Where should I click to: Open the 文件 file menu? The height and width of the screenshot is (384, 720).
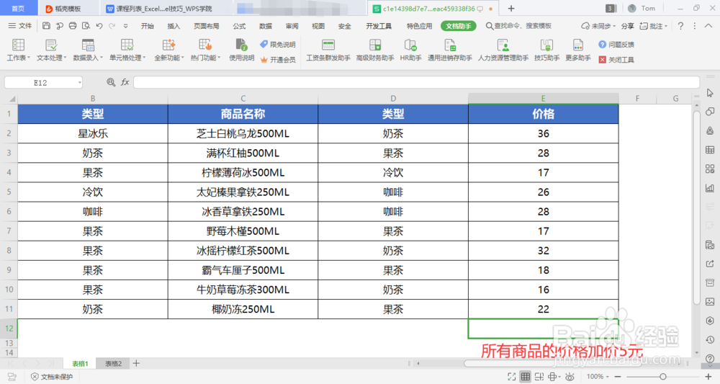20,26
